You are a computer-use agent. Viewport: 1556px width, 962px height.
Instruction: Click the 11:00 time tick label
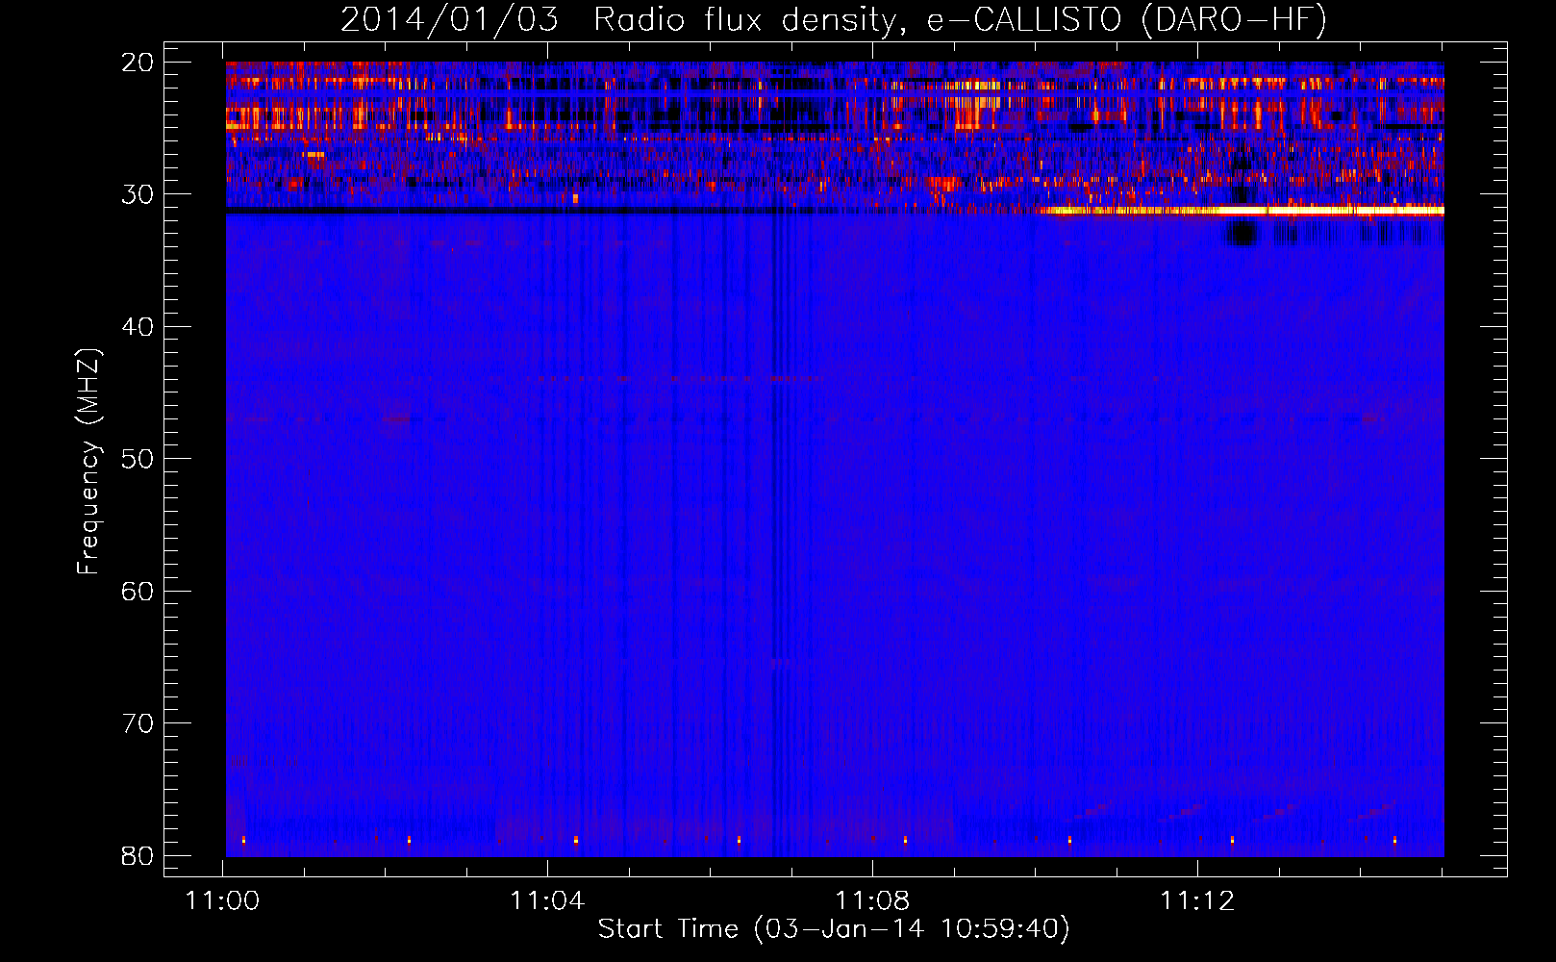click(223, 901)
